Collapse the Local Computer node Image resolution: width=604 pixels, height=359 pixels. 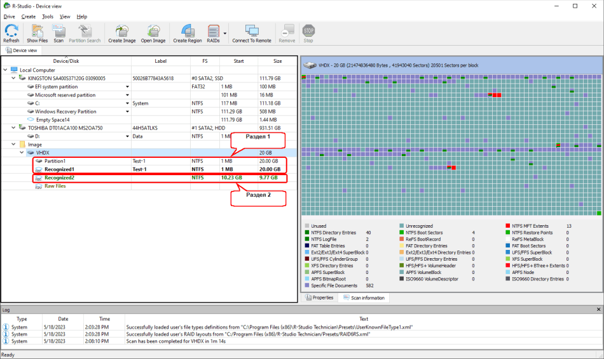(5, 70)
